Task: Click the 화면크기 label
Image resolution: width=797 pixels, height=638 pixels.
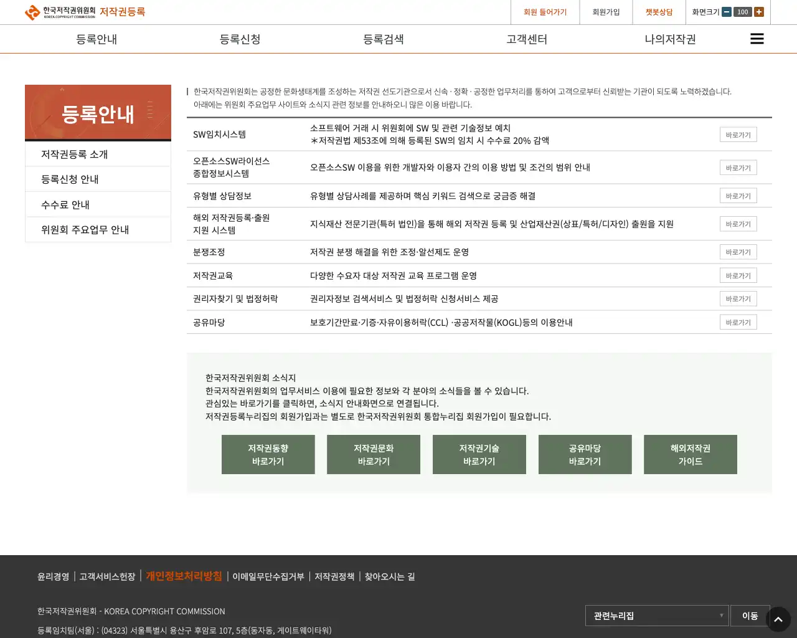Action: coord(705,12)
